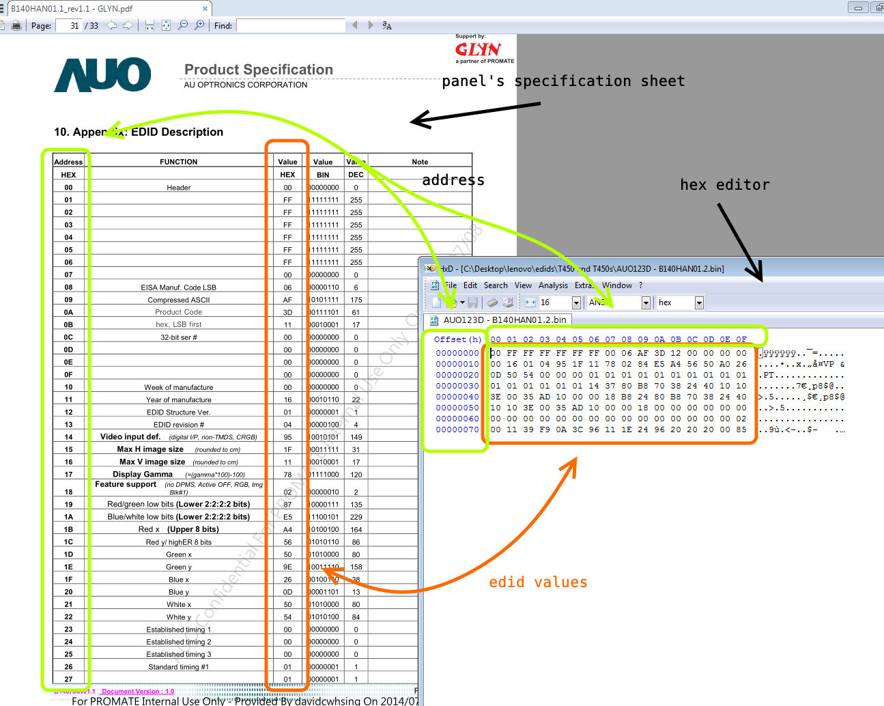Viewport: 884px width, 706px height.
Task: Open the ? help menu in HxD
Action: pyautogui.click(x=640, y=285)
